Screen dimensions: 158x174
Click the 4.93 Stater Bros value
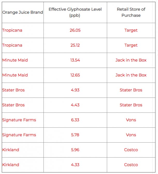pyautogui.click(x=75, y=90)
